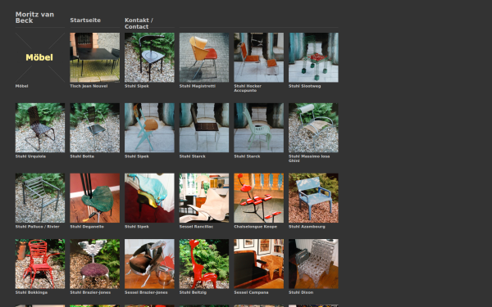Open the Stuhl Magistretti orange chair thumbnail
This screenshot has height=307, width=492.
pos(204,57)
